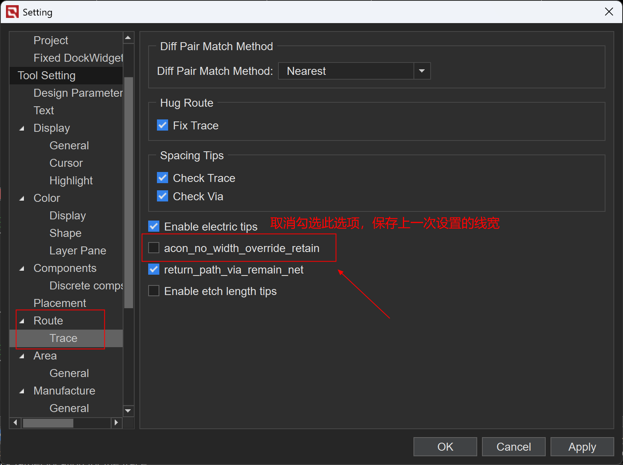623x465 pixels.
Task: Select Layer Pane under Color
Action: pyautogui.click(x=78, y=250)
